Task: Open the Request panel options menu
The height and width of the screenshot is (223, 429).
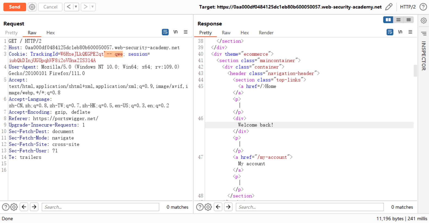Action: coord(186,32)
